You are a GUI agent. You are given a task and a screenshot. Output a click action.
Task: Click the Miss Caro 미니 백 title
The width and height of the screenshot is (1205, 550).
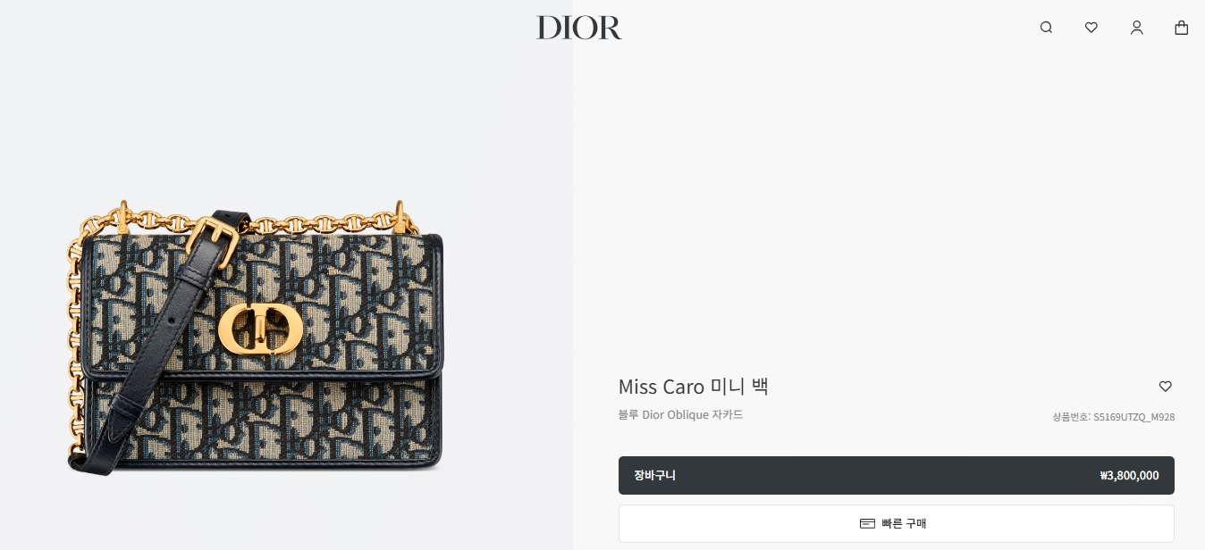(x=694, y=387)
